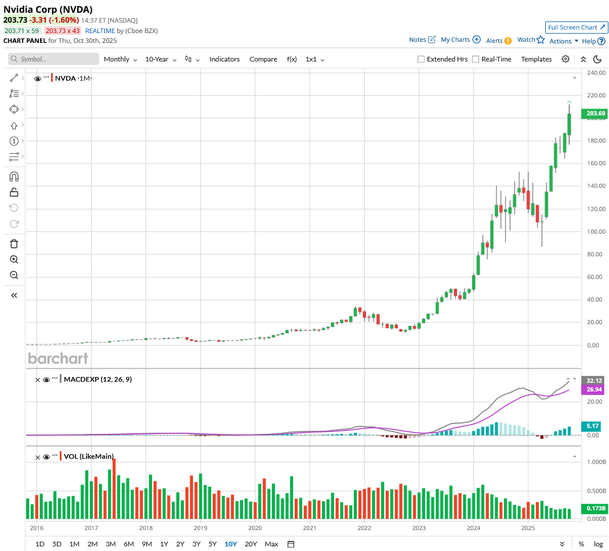Screen dimensions: 609x551
Task: Open the Actions dropdown menu
Action: coord(564,41)
